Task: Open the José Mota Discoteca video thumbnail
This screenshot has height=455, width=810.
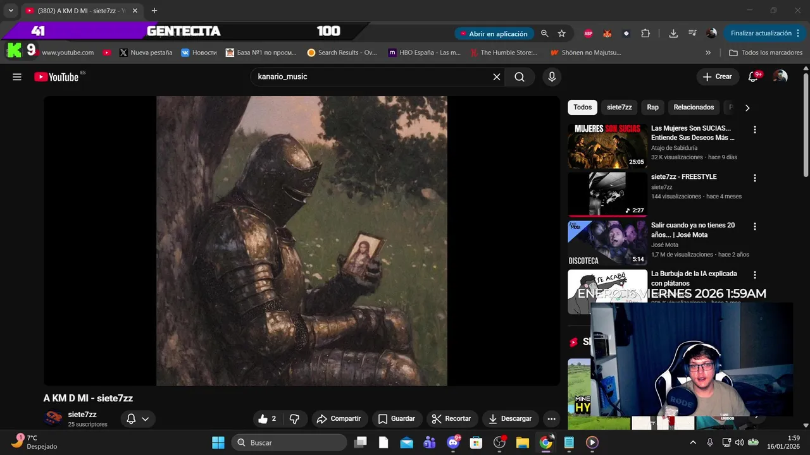Action: point(607,243)
